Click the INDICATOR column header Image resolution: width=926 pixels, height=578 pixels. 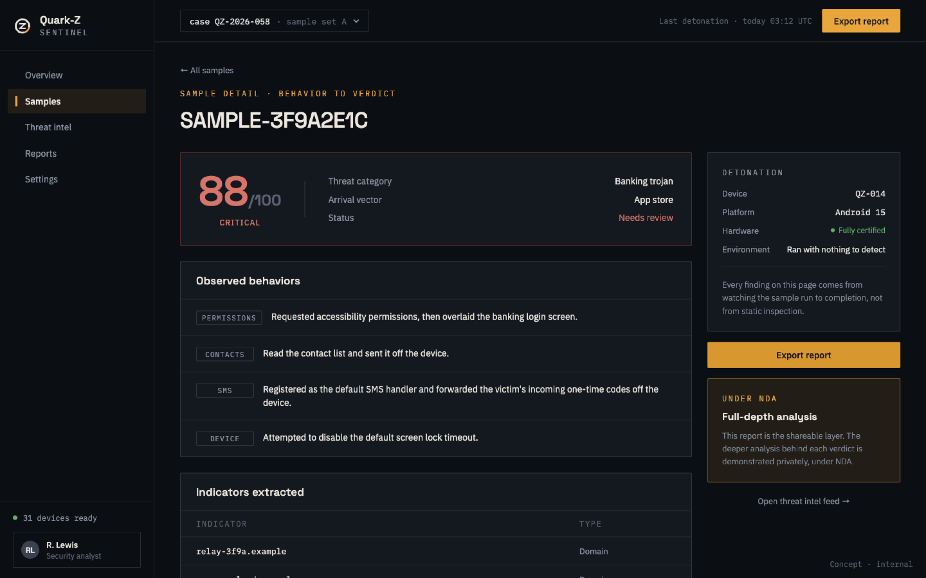(221, 524)
